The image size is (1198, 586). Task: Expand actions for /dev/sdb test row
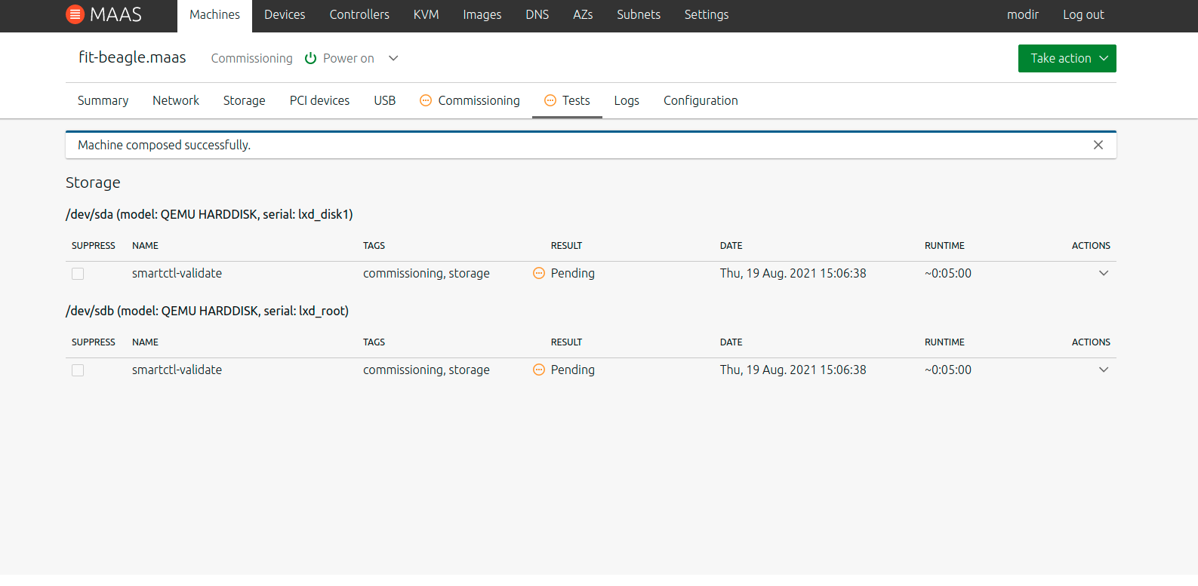1103,370
